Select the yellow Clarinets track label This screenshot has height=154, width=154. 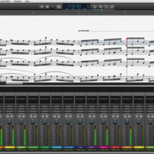click(x=9, y=147)
